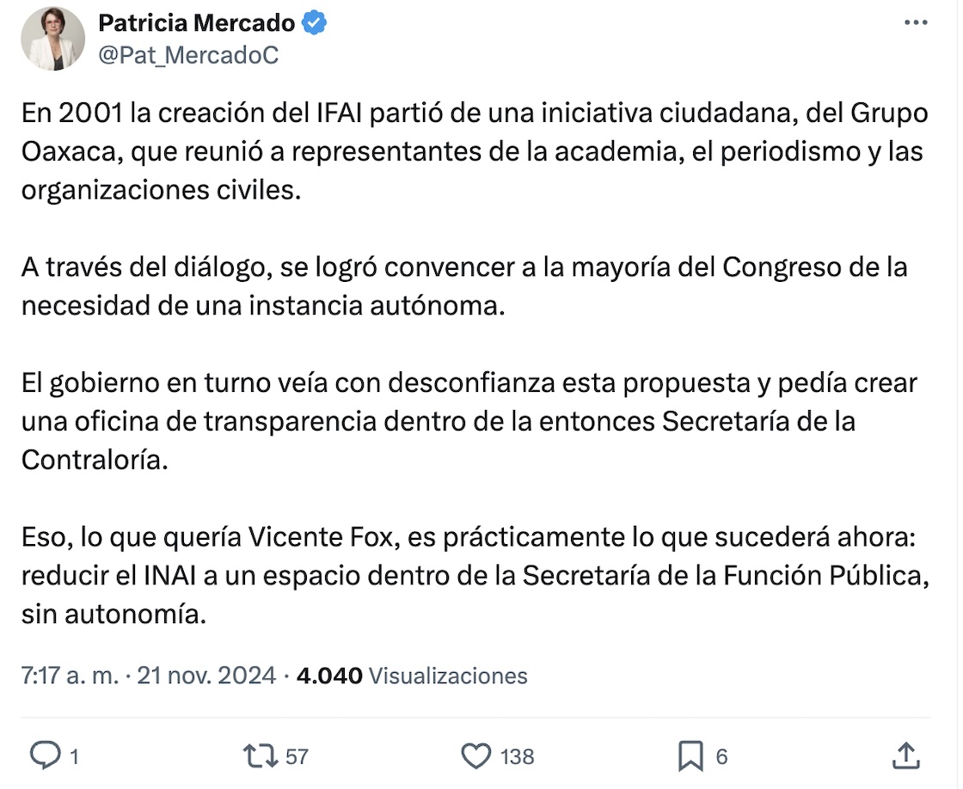The height and width of the screenshot is (789, 963).
Task: View the 4.040 Visualizaciones analytics
Action: [412, 676]
